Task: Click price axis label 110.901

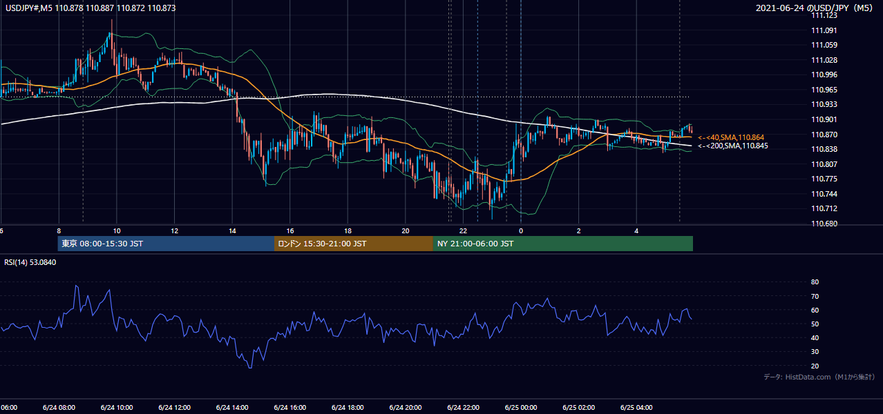Action: (824, 119)
